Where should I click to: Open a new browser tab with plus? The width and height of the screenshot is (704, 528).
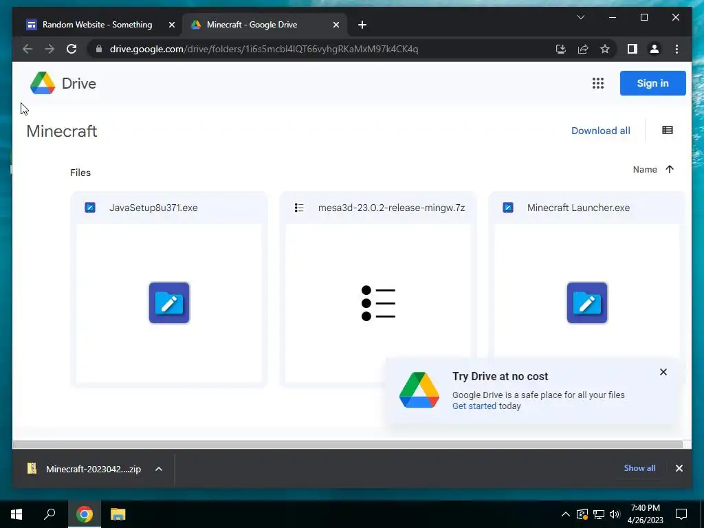[362, 25]
